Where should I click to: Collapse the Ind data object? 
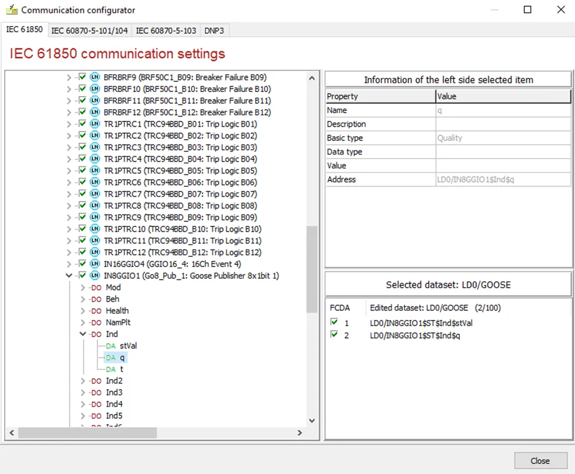point(83,334)
